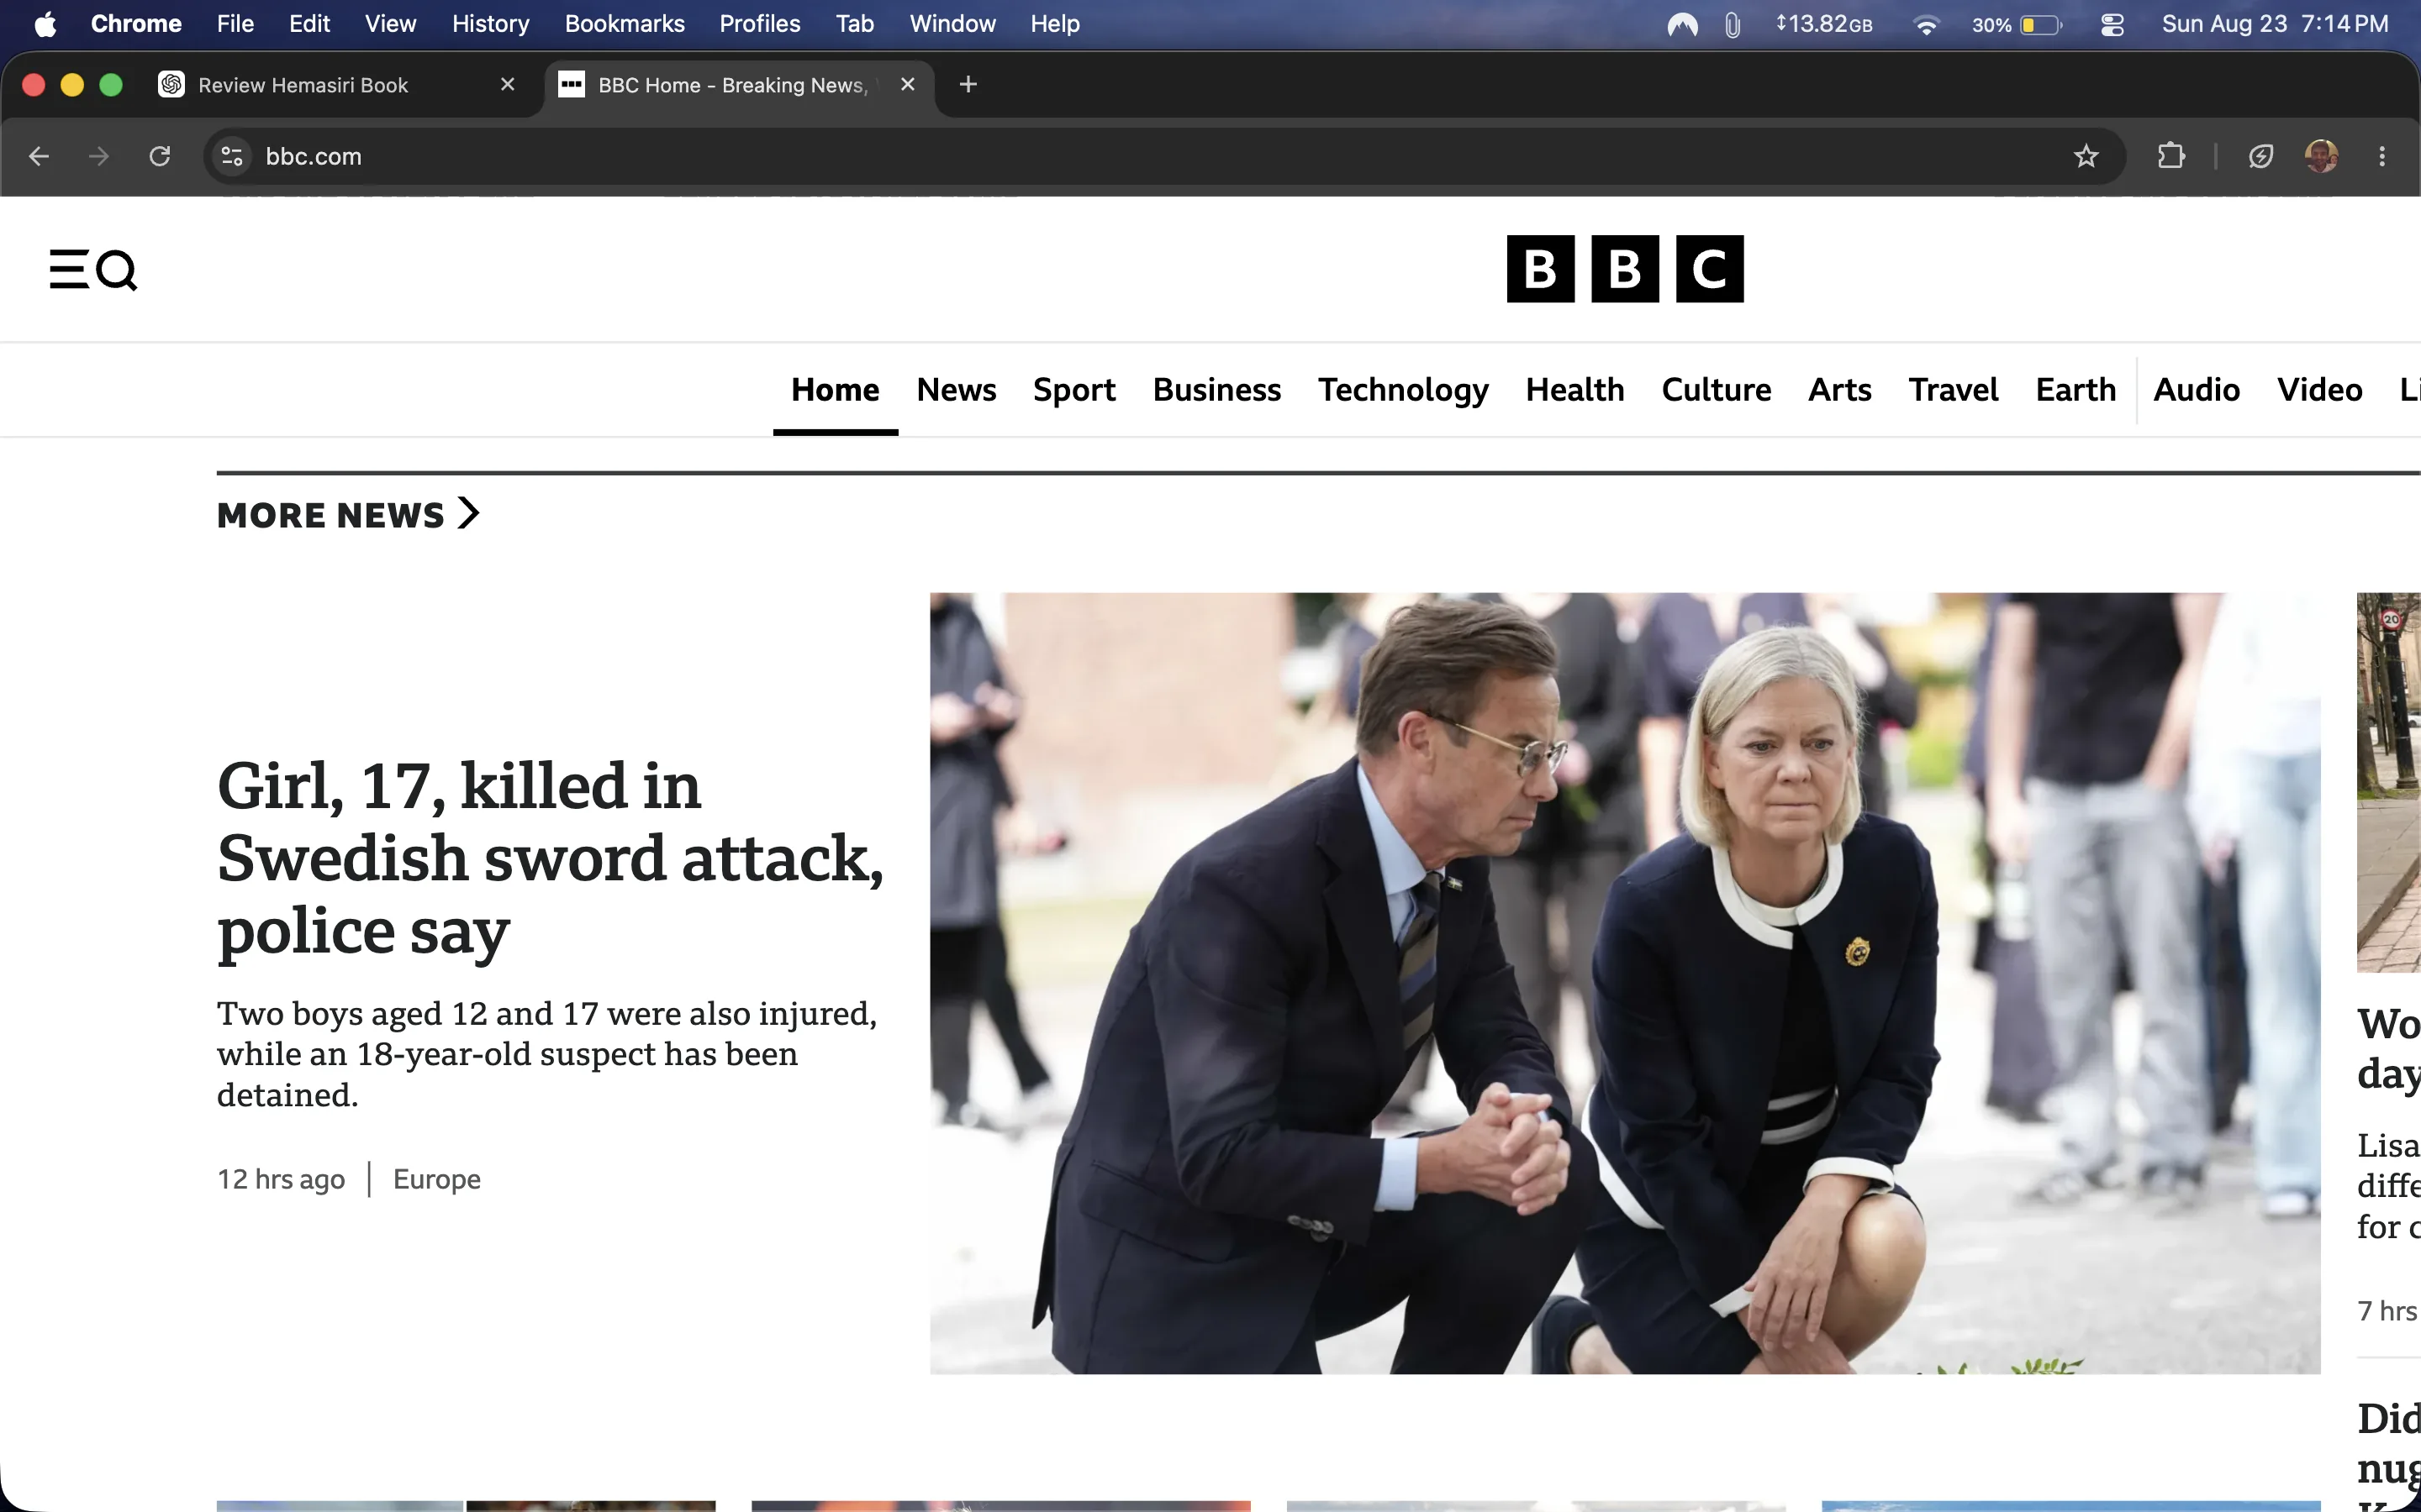Open the Bookmarks menu

pos(625,24)
